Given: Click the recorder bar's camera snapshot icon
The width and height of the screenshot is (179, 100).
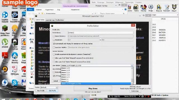Looking at the screenshot, I should coord(142,96).
